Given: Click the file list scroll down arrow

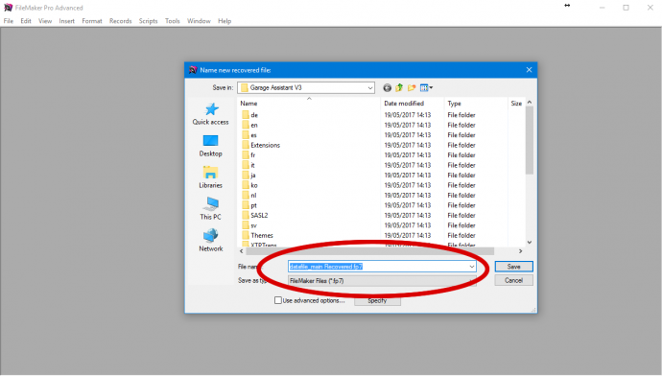Looking at the screenshot, I should tap(530, 243).
